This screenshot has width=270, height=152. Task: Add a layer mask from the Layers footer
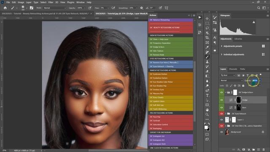(x=244, y=149)
